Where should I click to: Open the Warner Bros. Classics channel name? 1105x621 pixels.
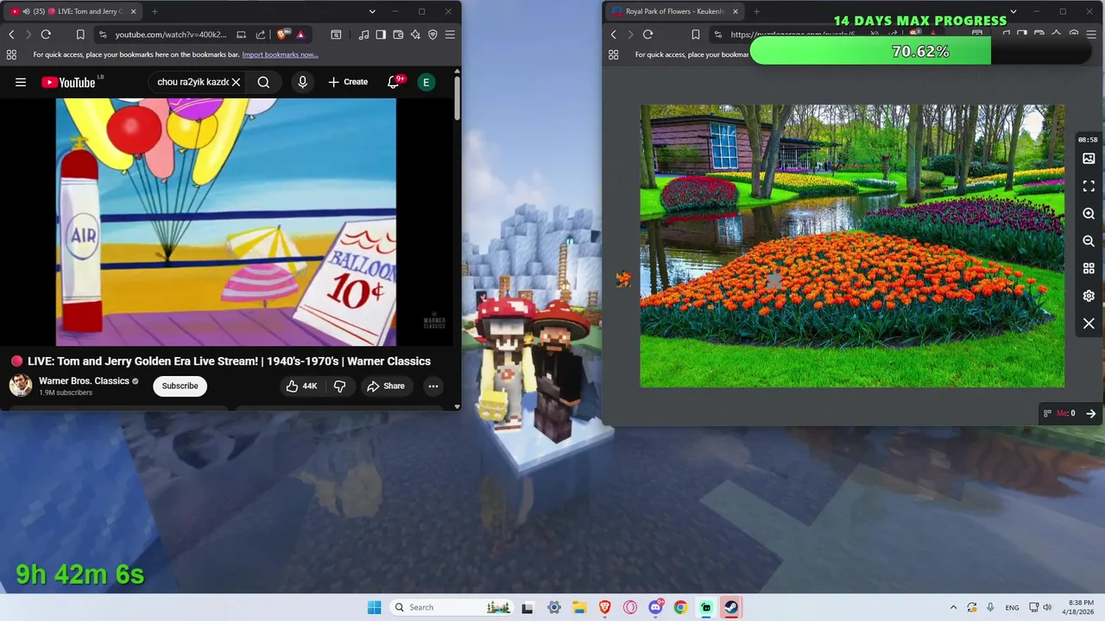tap(84, 380)
